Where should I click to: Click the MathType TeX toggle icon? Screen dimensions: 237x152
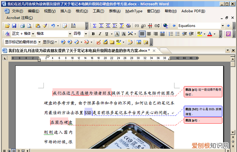click(x=128, y=26)
